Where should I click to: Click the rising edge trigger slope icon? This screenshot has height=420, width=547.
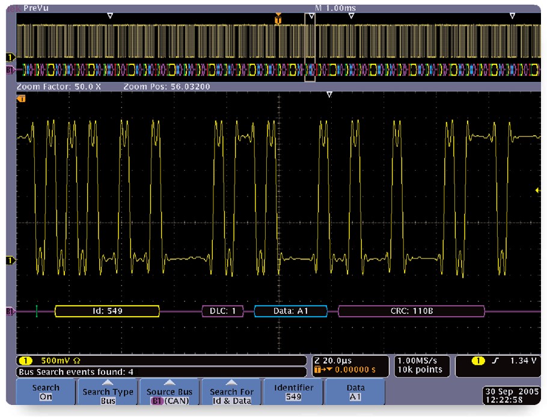pos(494,361)
